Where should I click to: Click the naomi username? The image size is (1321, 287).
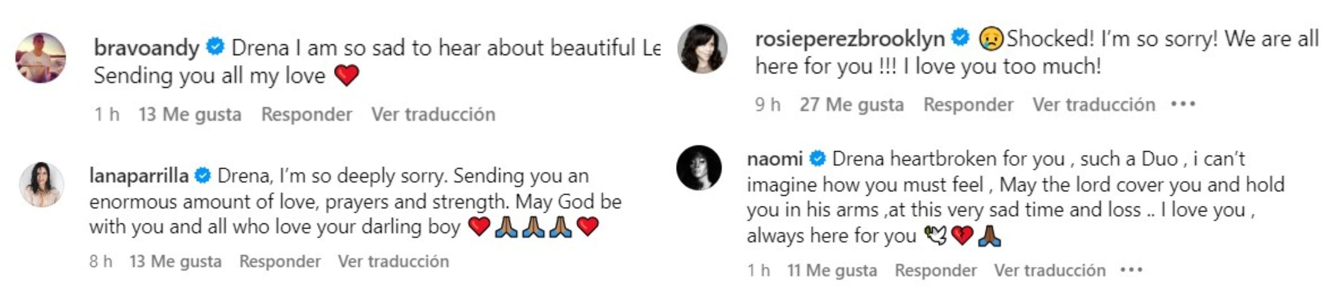(x=774, y=159)
